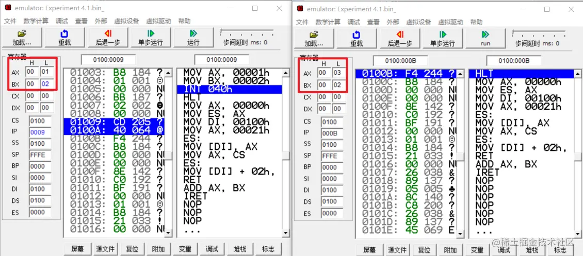Image resolution: width=583 pixels, height=256 pixels.
Task: Open 外部 menu in left window
Action: [101, 21]
